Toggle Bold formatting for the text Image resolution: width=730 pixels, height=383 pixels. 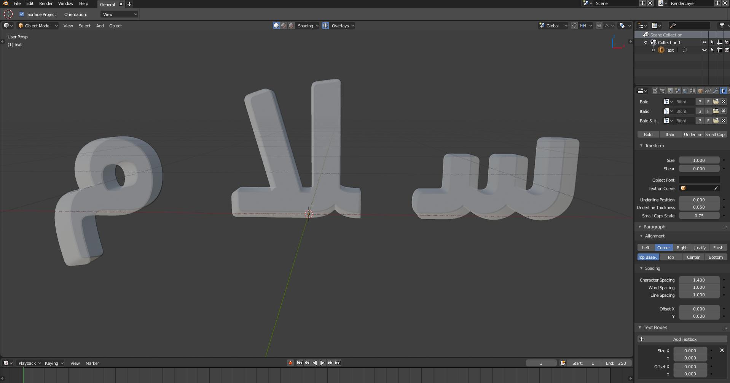(647, 134)
